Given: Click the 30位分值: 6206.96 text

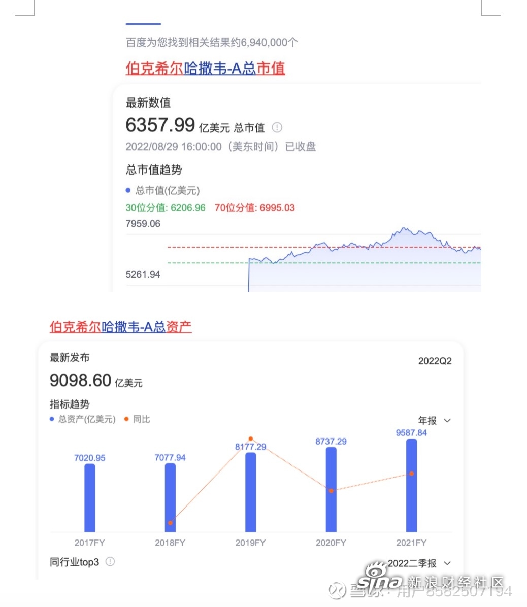Looking at the screenshot, I should (x=166, y=208).
